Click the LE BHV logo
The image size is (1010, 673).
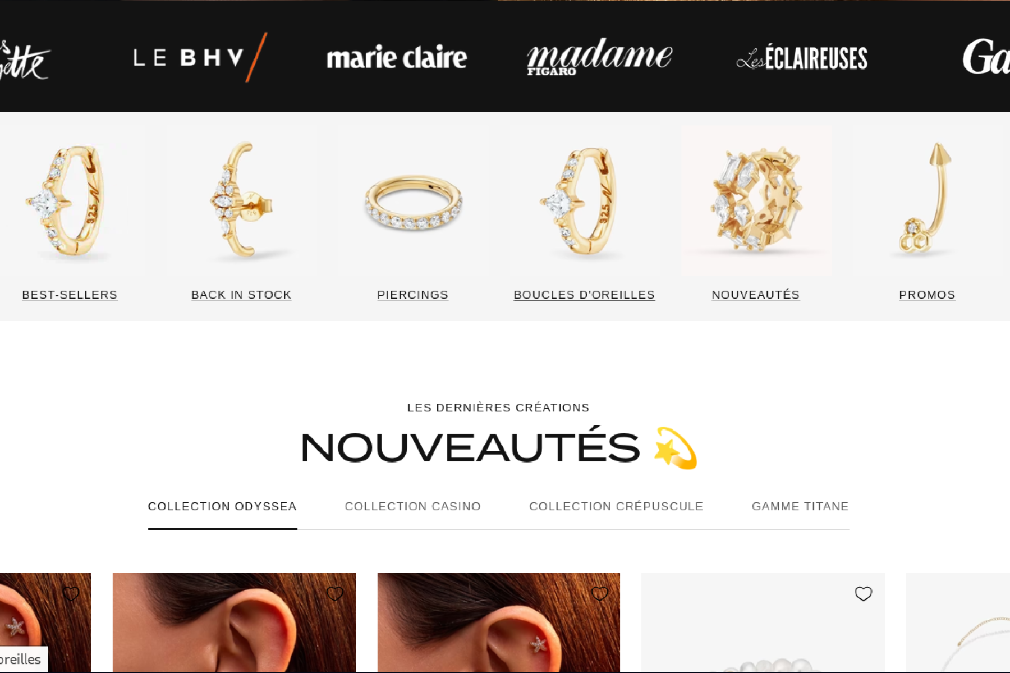tap(200, 57)
